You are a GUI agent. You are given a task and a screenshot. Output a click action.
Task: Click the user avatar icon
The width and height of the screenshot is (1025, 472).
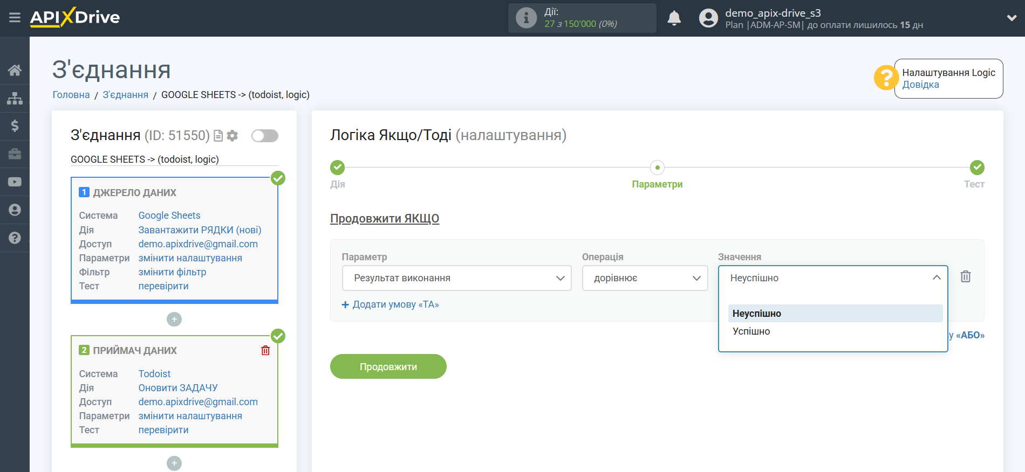(708, 18)
